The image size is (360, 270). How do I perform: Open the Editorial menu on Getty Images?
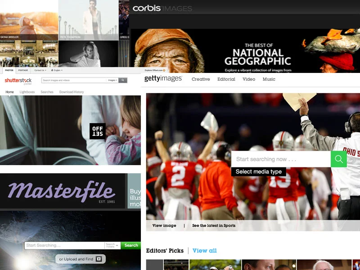(226, 79)
